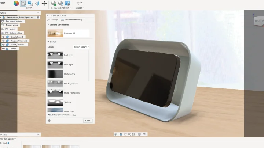Click the Texture Map Controls icon
264x148 pixels.
pos(37,3)
